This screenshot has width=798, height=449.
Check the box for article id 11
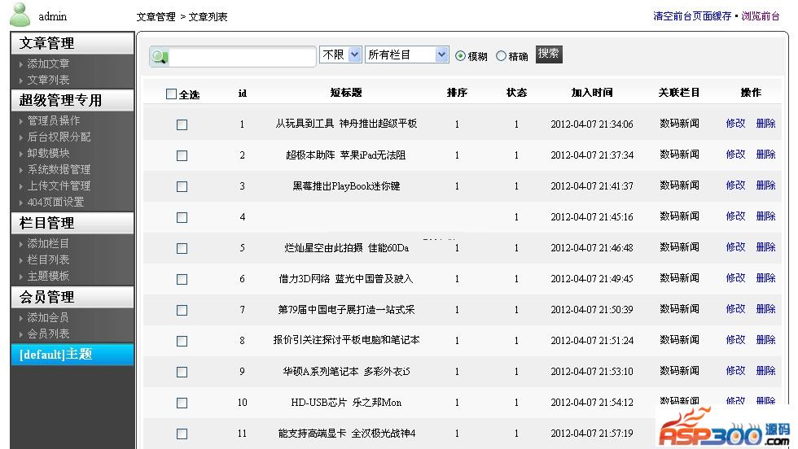(x=182, y=434)
